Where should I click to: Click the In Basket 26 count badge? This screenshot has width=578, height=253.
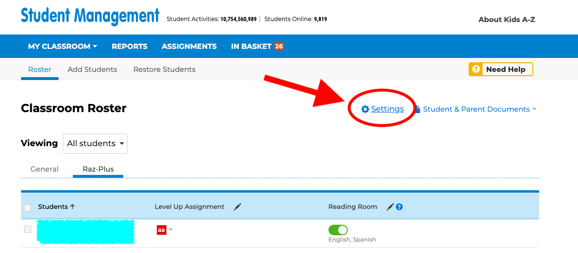point(279,46)
